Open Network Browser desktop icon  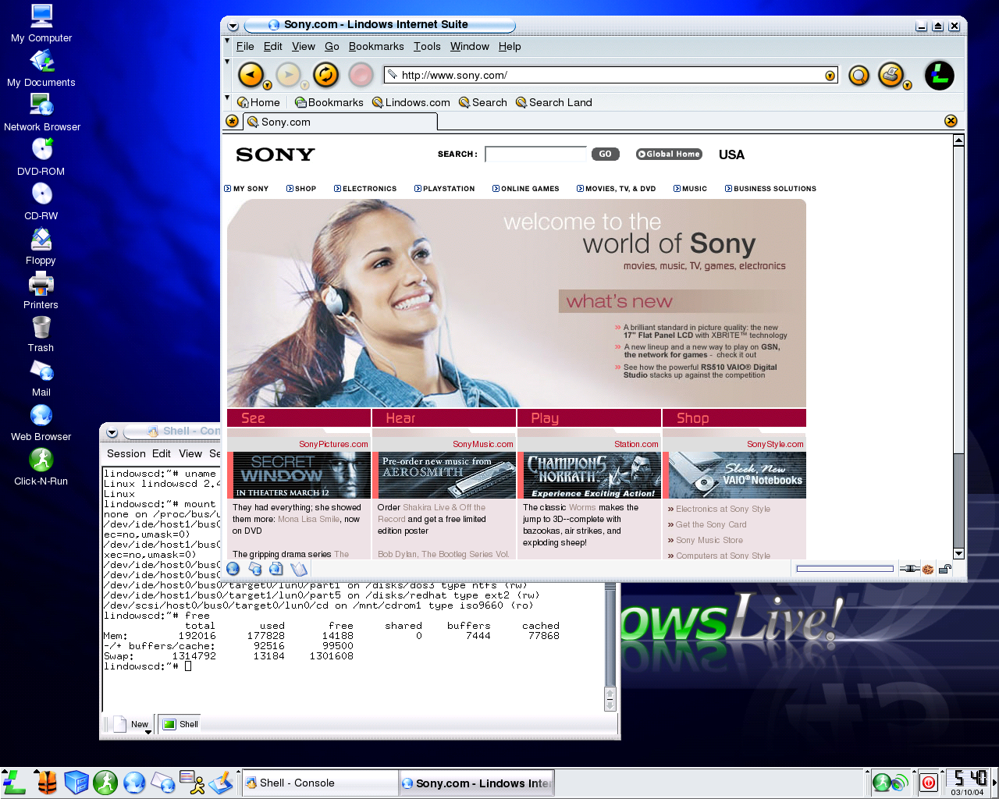[x=41, y=113]
